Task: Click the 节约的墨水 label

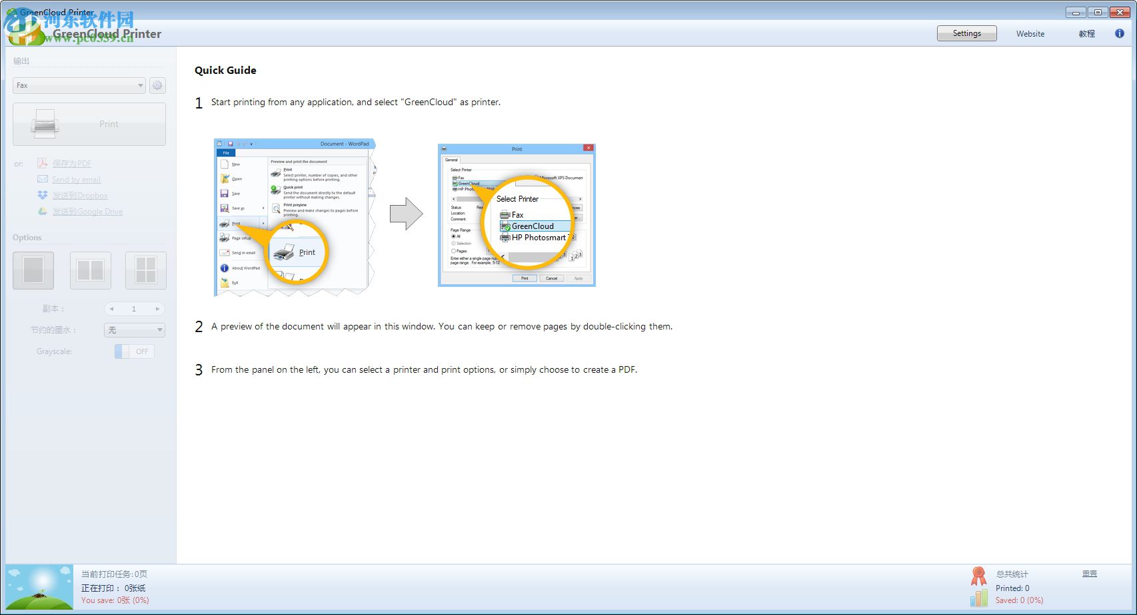Action: point(53,330)
